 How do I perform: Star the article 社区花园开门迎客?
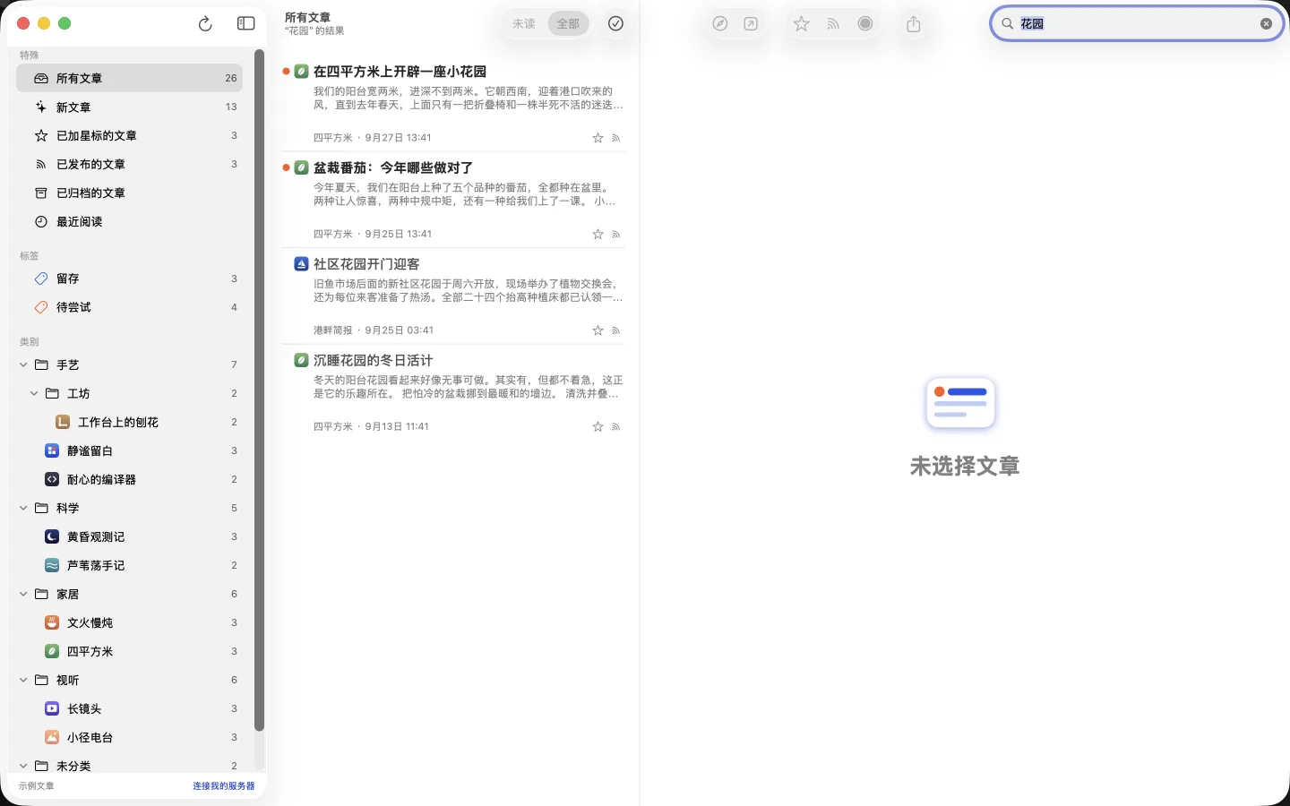(x=598, y=330)
